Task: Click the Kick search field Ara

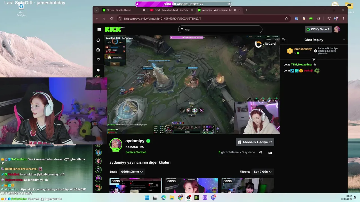Action: coord(220,29)
